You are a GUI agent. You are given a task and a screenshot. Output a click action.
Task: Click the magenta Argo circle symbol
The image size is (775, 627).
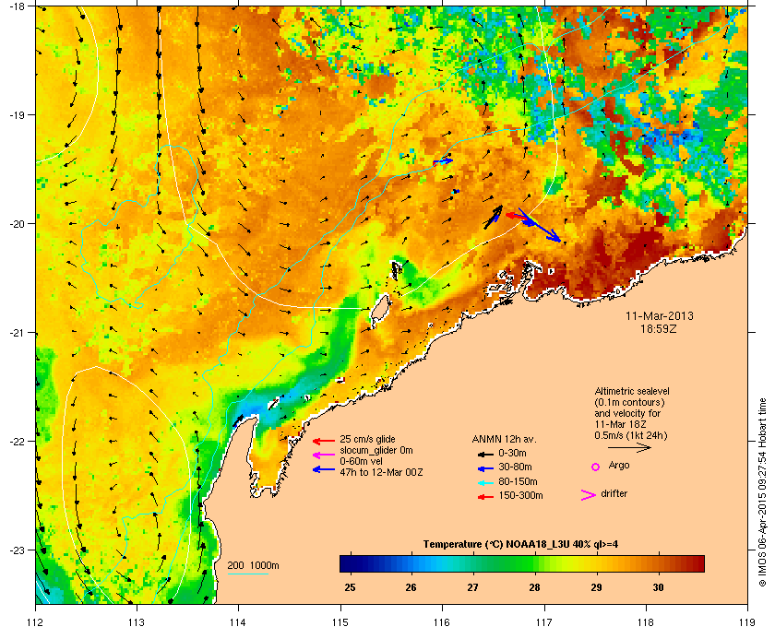tap(596, 467)
